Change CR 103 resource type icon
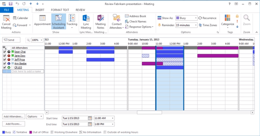The height and width of the screenshot is (136, 260). tap(9, 67)
